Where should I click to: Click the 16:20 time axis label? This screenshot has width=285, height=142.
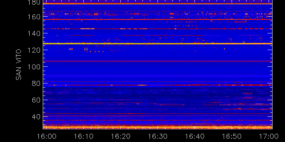tap(120, 136)
